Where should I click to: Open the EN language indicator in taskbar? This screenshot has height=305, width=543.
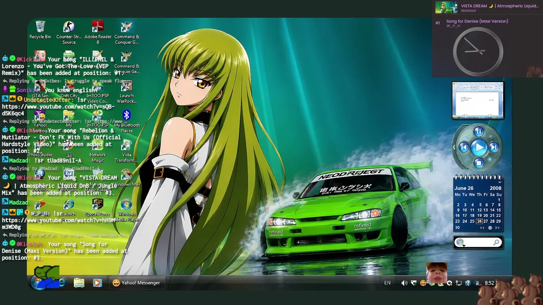(387, 283)
